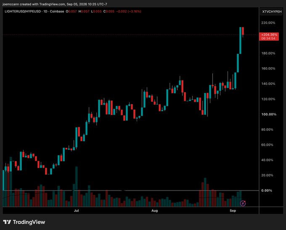Click the 60.00% axis value
Image resolution: width=286 pixels, height=230 pixels.
pos(267,145)
